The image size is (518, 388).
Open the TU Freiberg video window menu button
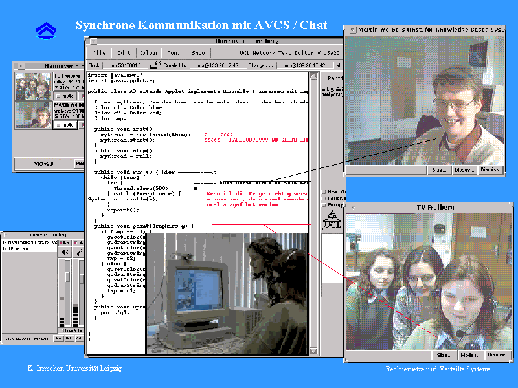click(x=354, y=208)
